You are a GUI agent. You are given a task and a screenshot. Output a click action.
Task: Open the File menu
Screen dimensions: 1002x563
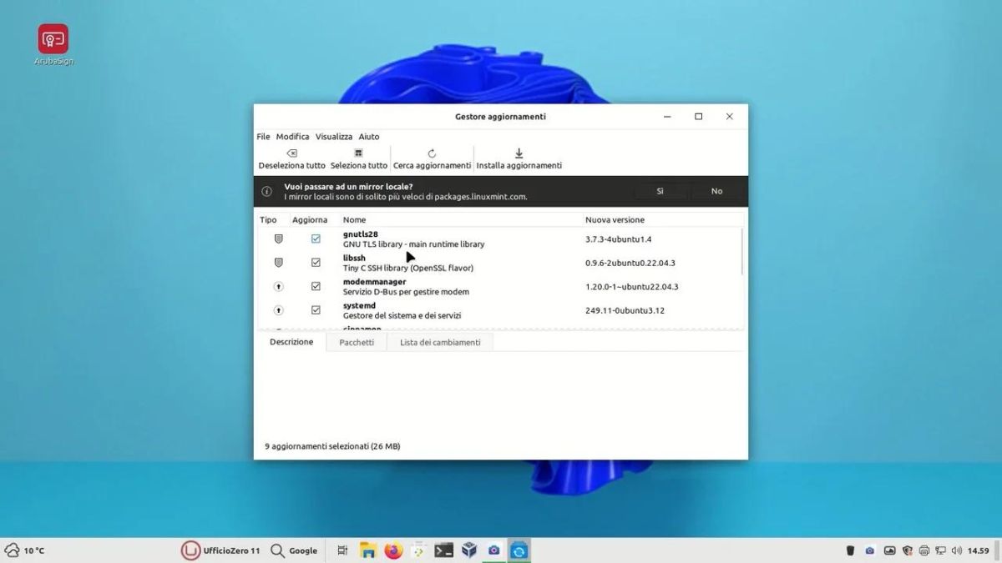(263, 137)
